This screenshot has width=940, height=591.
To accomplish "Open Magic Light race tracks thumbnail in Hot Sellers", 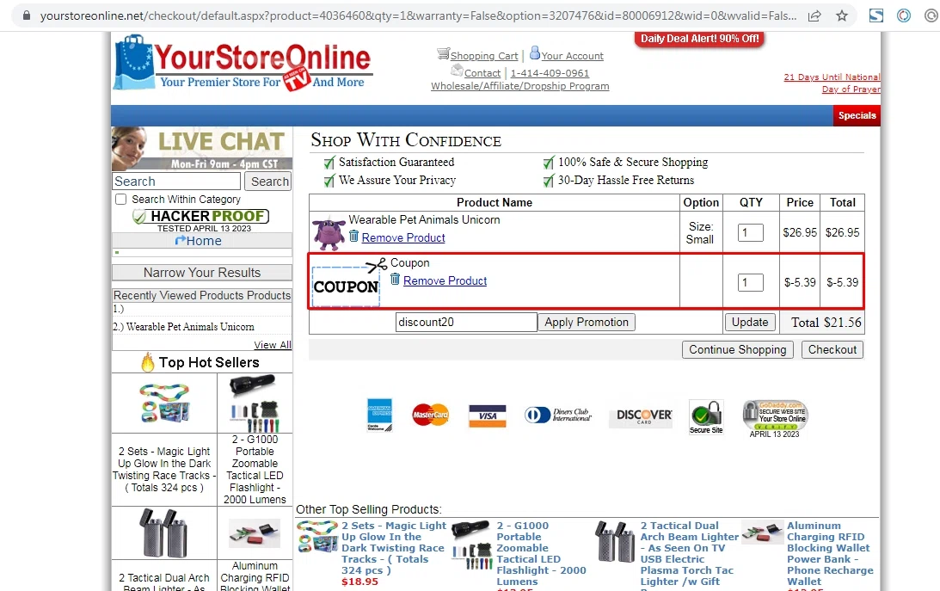I will (164, 403).
